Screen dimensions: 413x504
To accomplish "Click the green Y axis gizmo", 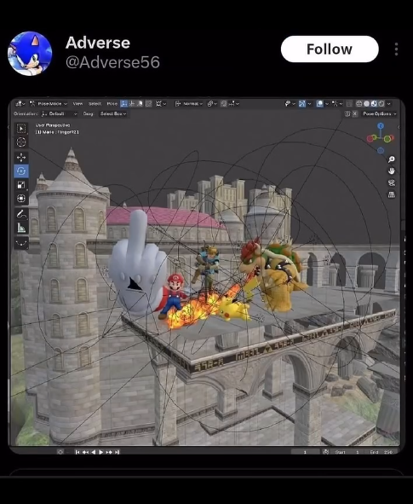I will coord(387,138).
